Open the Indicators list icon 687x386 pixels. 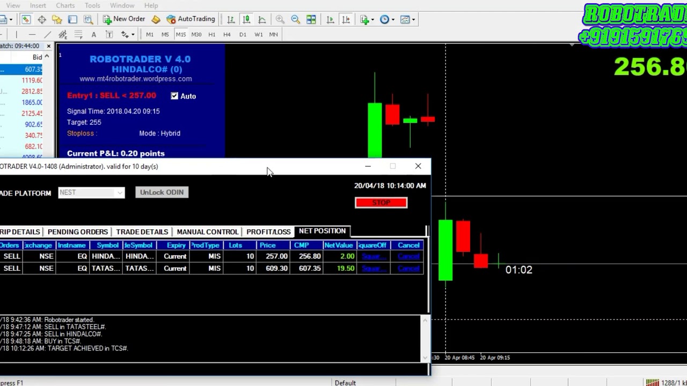365,19
